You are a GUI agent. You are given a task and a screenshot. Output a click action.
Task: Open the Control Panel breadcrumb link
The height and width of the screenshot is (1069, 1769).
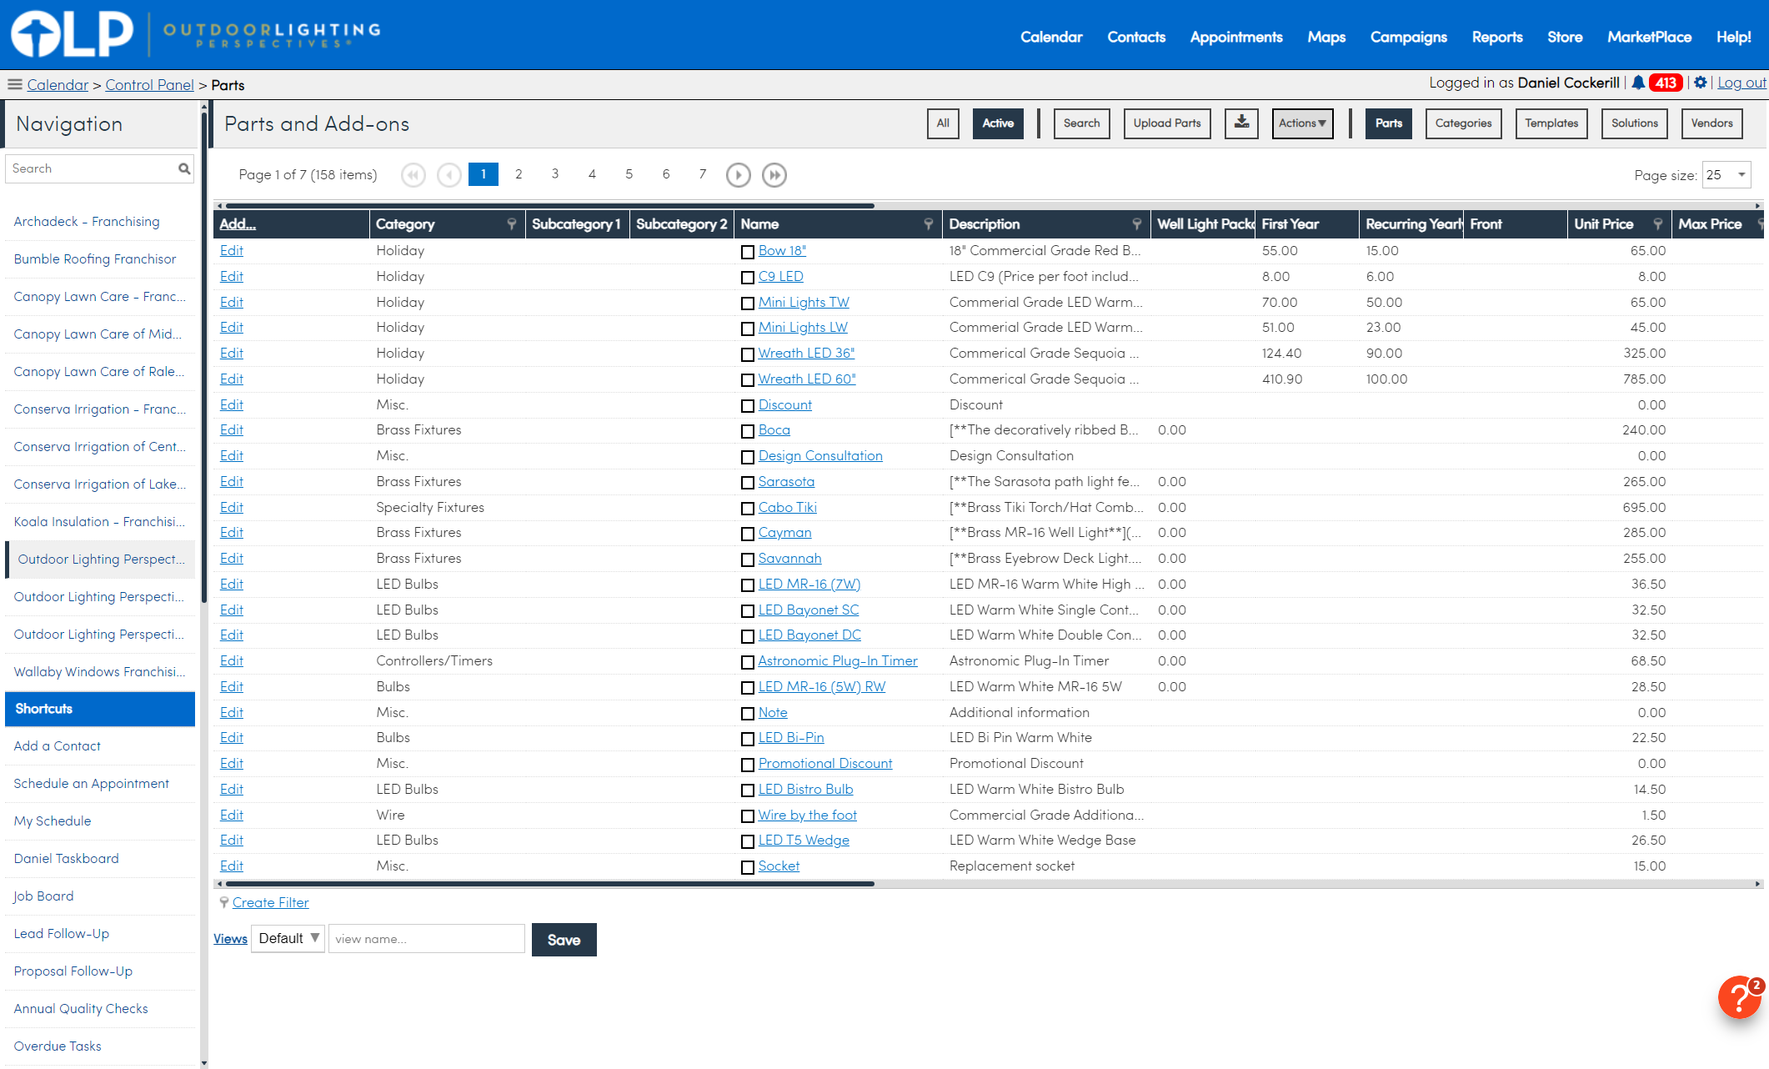tap(149, 85)
